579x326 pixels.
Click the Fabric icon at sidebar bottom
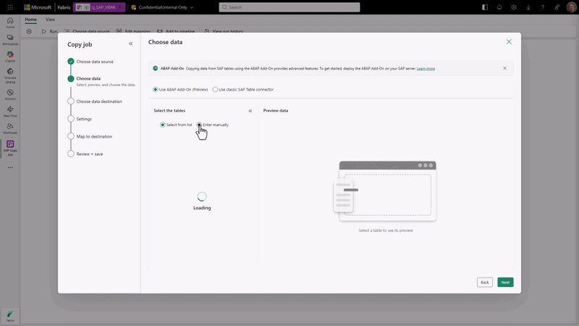[10, 317]
